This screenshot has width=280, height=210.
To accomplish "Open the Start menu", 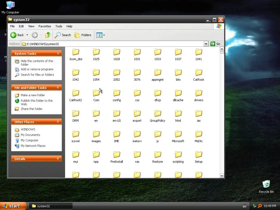I will pyautogui.click(x=13, y=206).
